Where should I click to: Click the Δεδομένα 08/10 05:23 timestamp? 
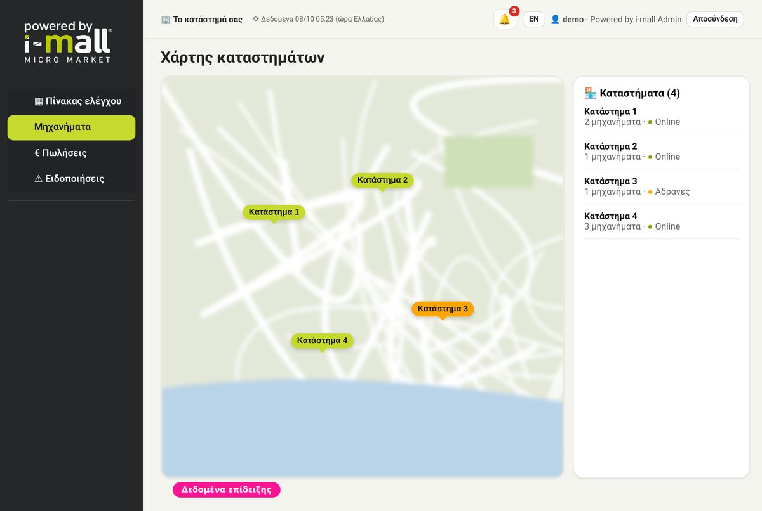(319, 19)
